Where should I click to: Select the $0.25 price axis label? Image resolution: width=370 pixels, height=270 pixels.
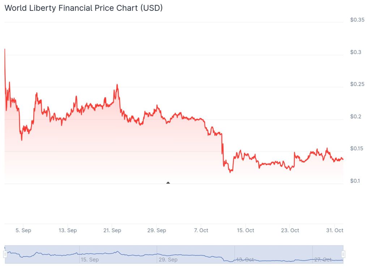[357, 84]
